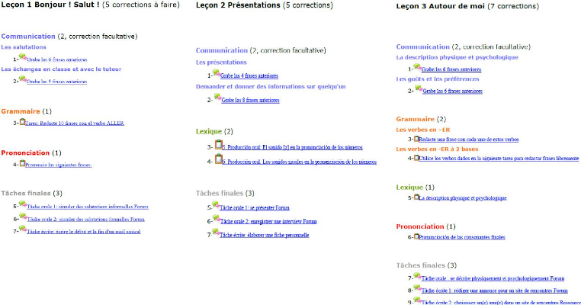Open Producción oral: El sonido [z] link

click(292, 147)
